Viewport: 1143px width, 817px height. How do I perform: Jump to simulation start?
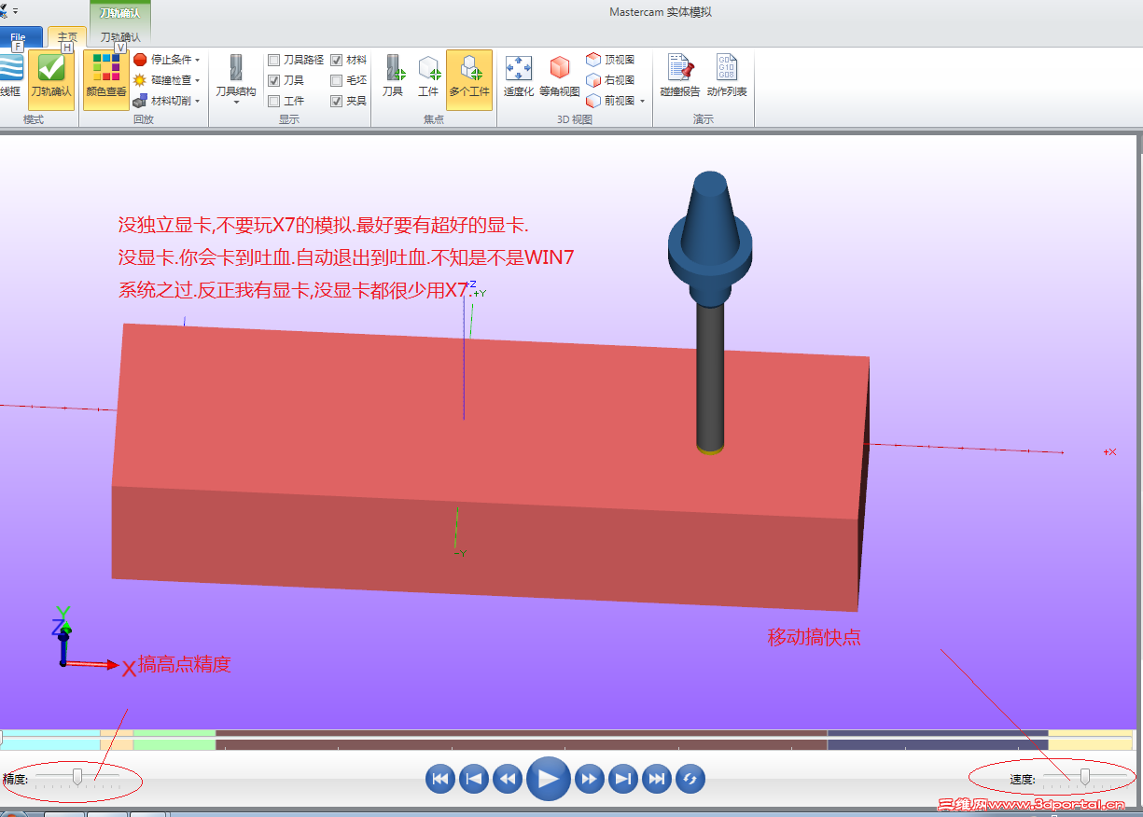440,779
